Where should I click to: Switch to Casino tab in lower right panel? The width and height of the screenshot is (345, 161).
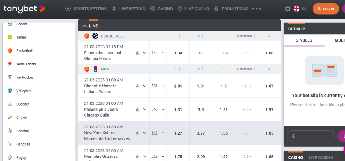pyautogui.click(x=295, y=158)
